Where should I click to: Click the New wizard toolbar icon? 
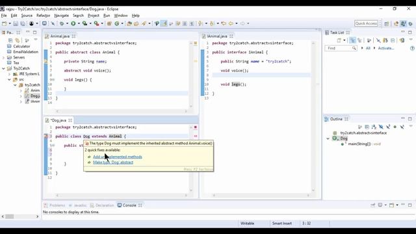(5, 23)
